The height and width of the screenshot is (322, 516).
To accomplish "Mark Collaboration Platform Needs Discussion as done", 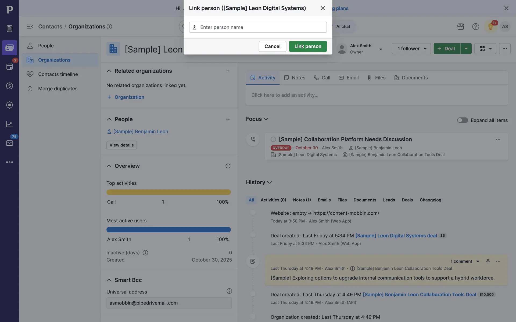I will coord(273,139).
